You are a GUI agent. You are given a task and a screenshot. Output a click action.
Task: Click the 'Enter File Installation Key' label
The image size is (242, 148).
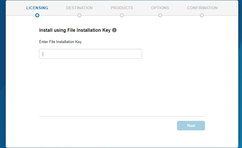point(60,42)
